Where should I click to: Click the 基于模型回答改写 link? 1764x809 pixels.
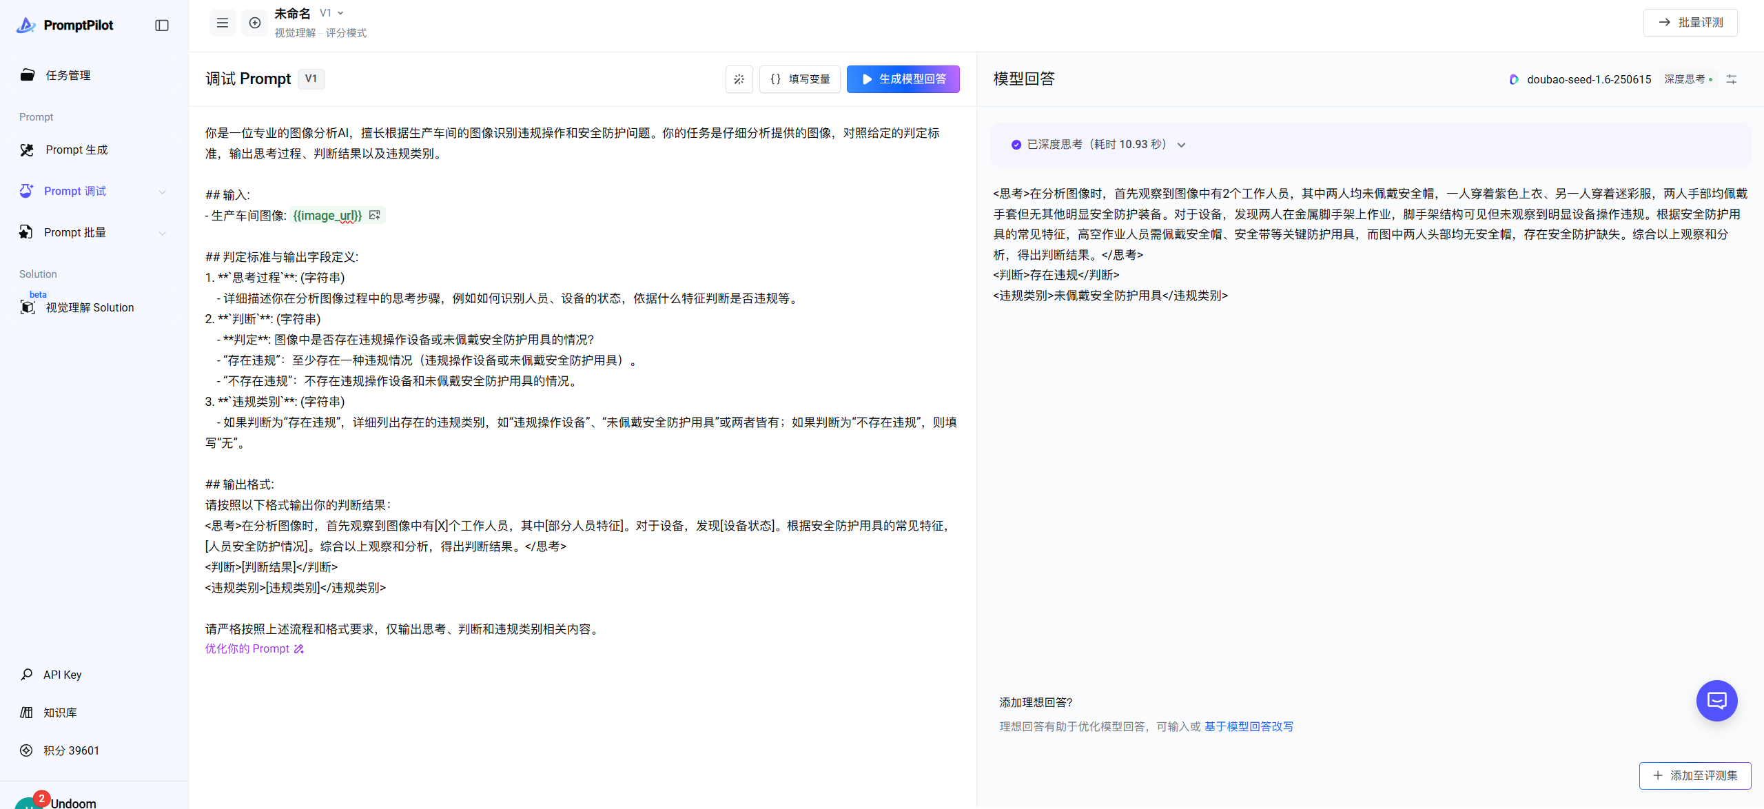(1249, 726)
